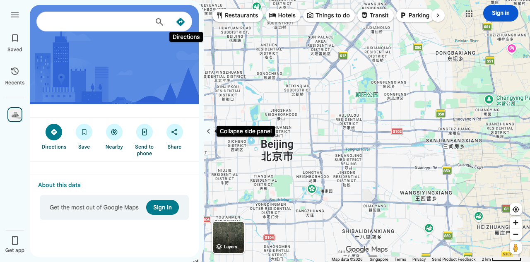Show more category chips arrow
This screenshot has height=262, width=530.
(x=438, y=15)
